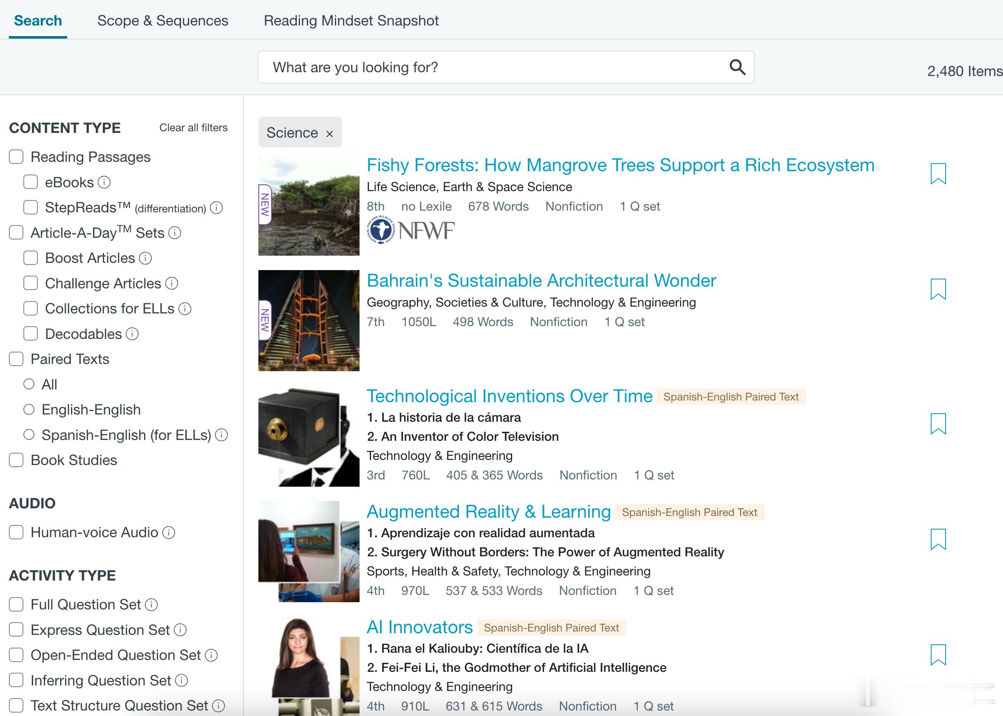Tick the Book Studies checkbox
Viewport: 1003px width, 716px height.
pyautogui.click(x=16, y=460)
